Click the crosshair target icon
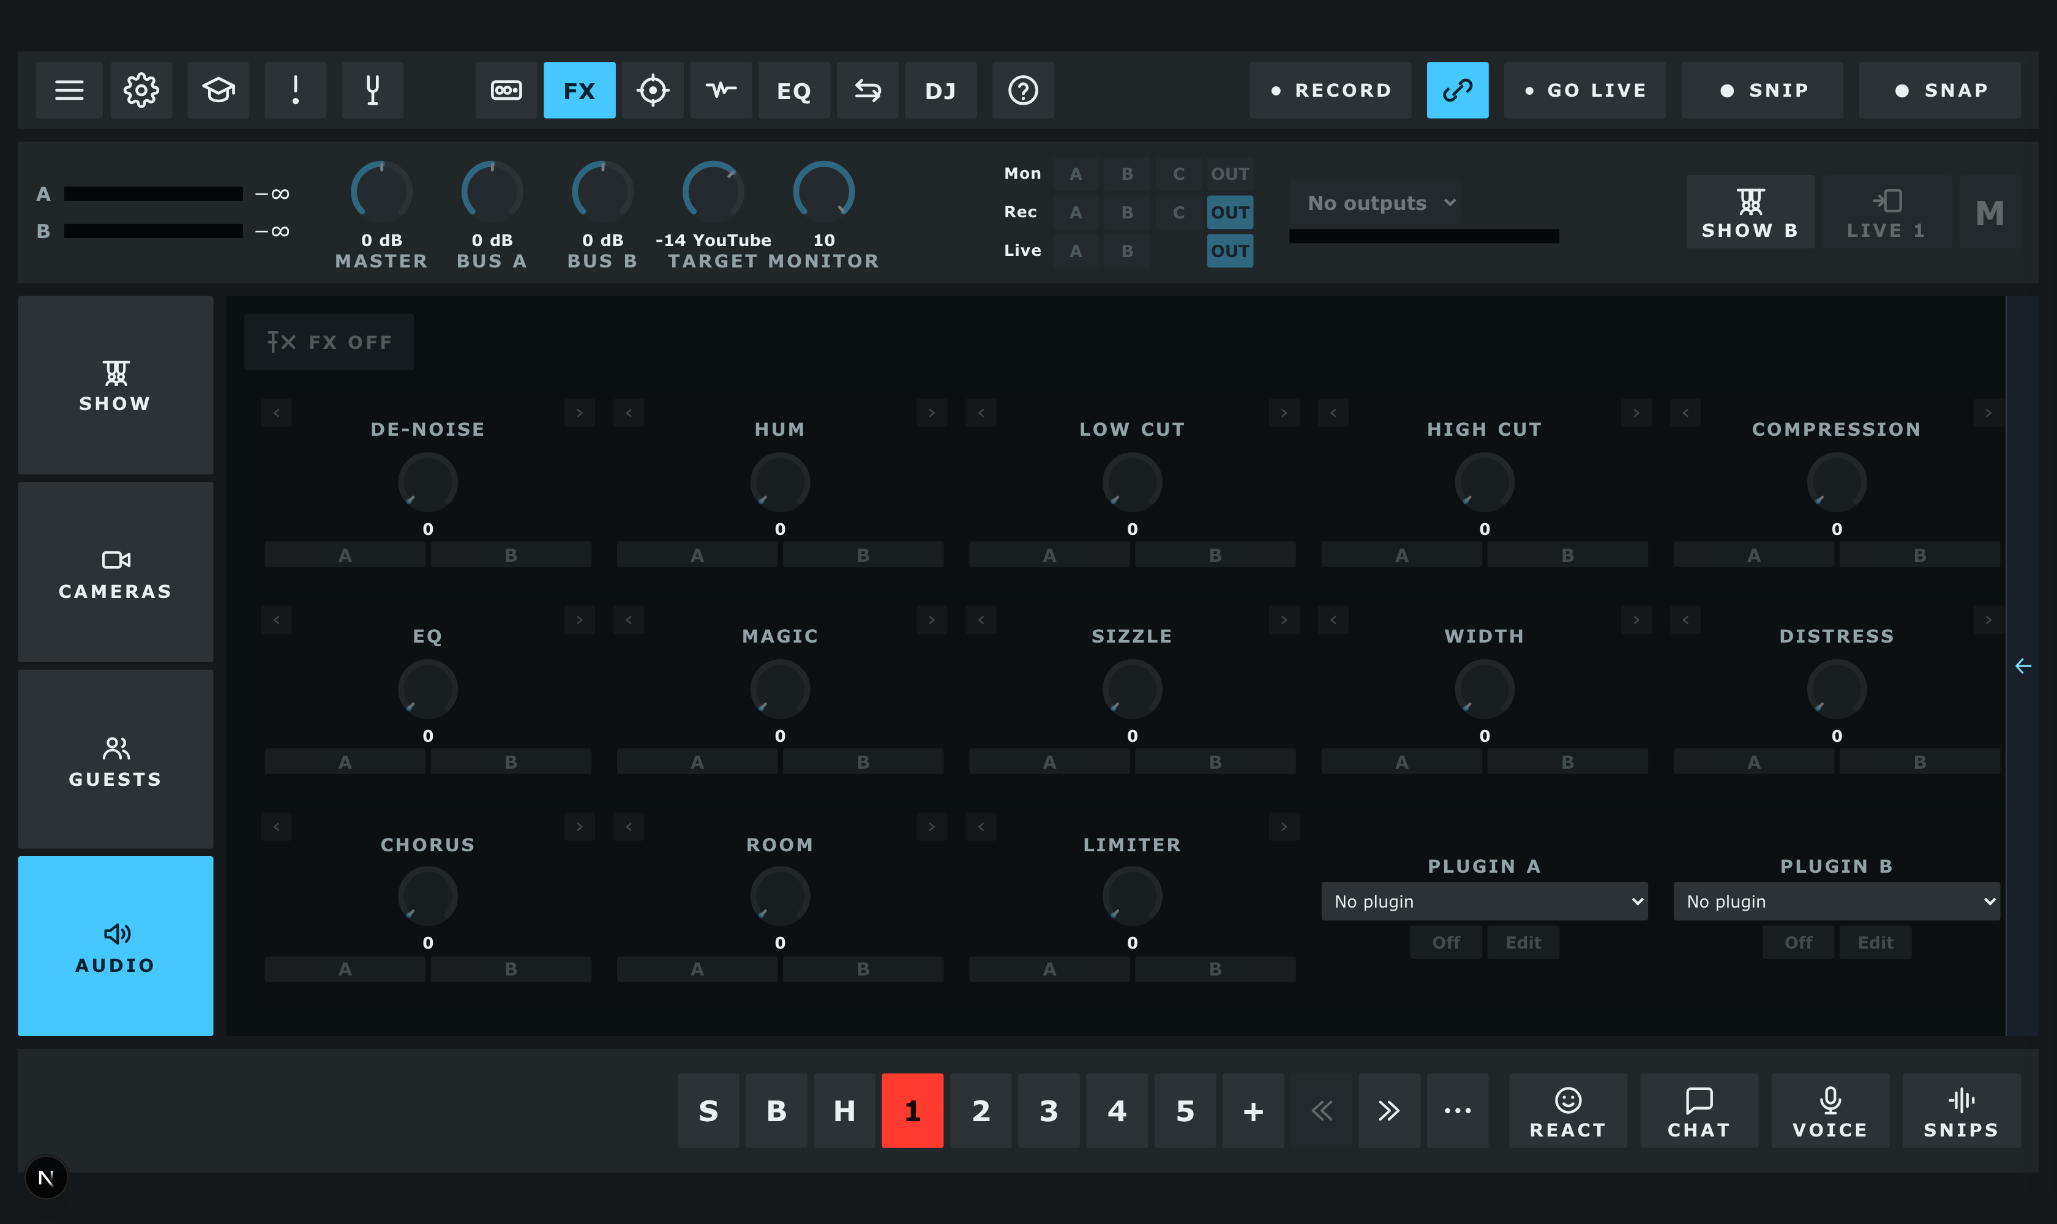2057x1224 pixels. click(x=653, y=90)
